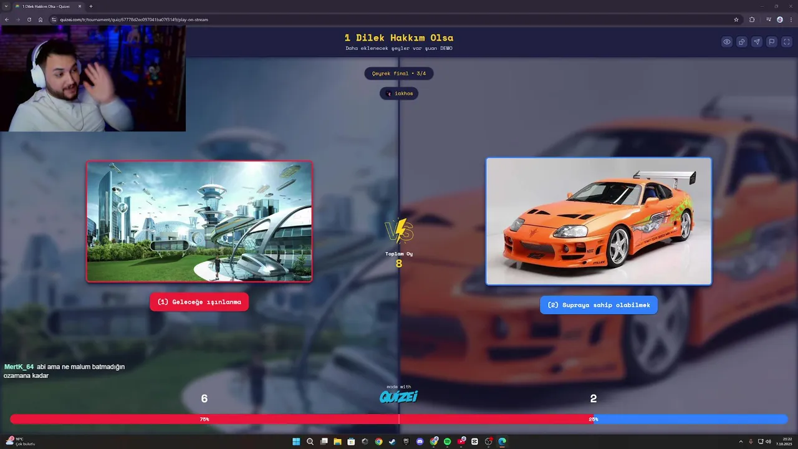Viewport: 798px width, 449px height.
Task: Click the eye view icon in Quizei header
Action: [727, 42]
